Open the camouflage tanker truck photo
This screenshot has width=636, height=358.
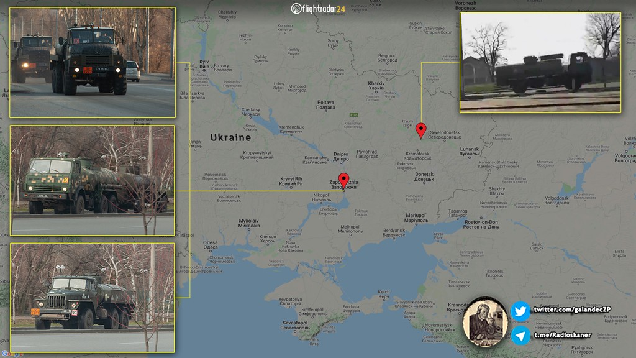pyautogui.click(x=93, y=181)
